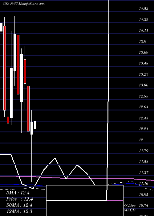Image resolution: width=154 pixels, height=216 pixels.
Task: Select the 14.32 price level label
Action: pos(144,20)
